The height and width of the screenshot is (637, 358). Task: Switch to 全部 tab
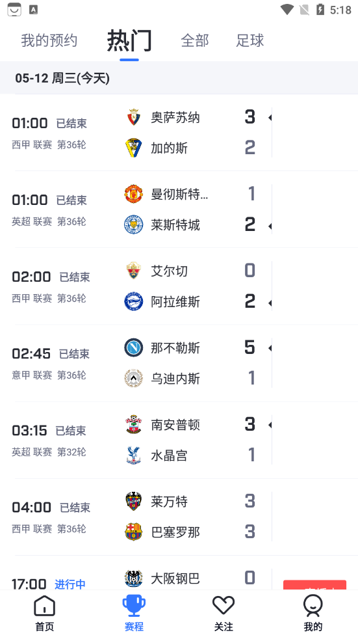pos(195,40)
